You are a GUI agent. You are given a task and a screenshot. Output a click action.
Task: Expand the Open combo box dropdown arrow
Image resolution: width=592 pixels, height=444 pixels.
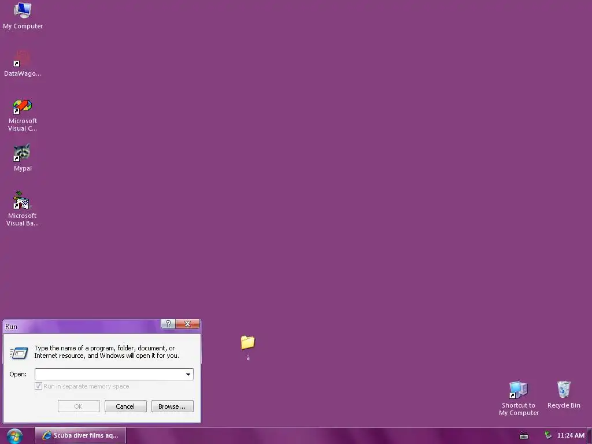188,374
